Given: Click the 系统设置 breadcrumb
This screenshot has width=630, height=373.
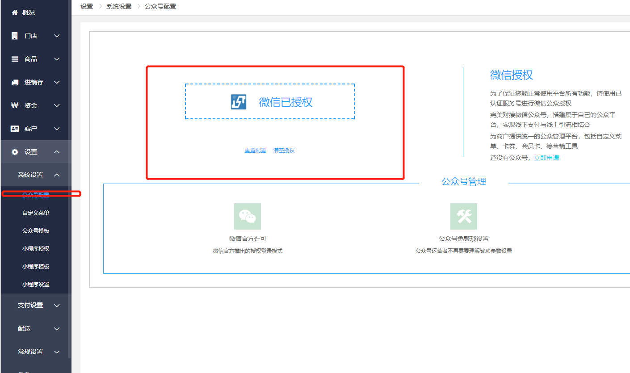Looking at the screenshot, I should pos(119,6).
